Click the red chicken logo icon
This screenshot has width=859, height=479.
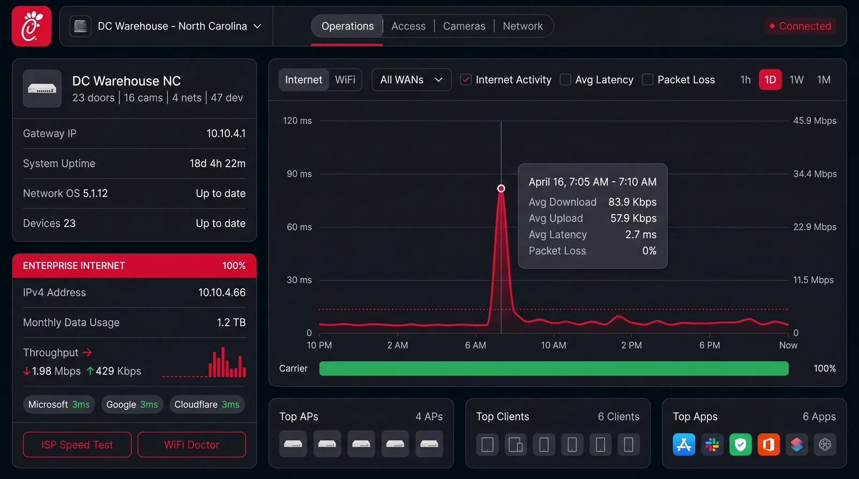click(x=32, y=26)
